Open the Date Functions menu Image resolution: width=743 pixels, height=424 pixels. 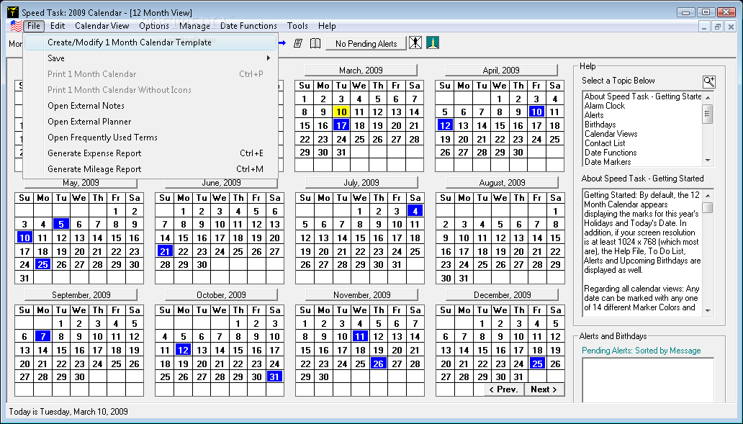(x=248, y=26)
